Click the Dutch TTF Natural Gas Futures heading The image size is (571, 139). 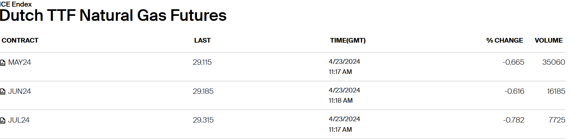[113, 16]
